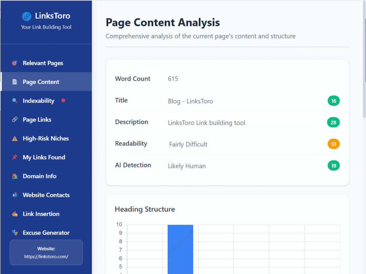Open the Excuse Generator menu item
The width and height of the screenshot is (366, 274).
(x=46, y=233)
